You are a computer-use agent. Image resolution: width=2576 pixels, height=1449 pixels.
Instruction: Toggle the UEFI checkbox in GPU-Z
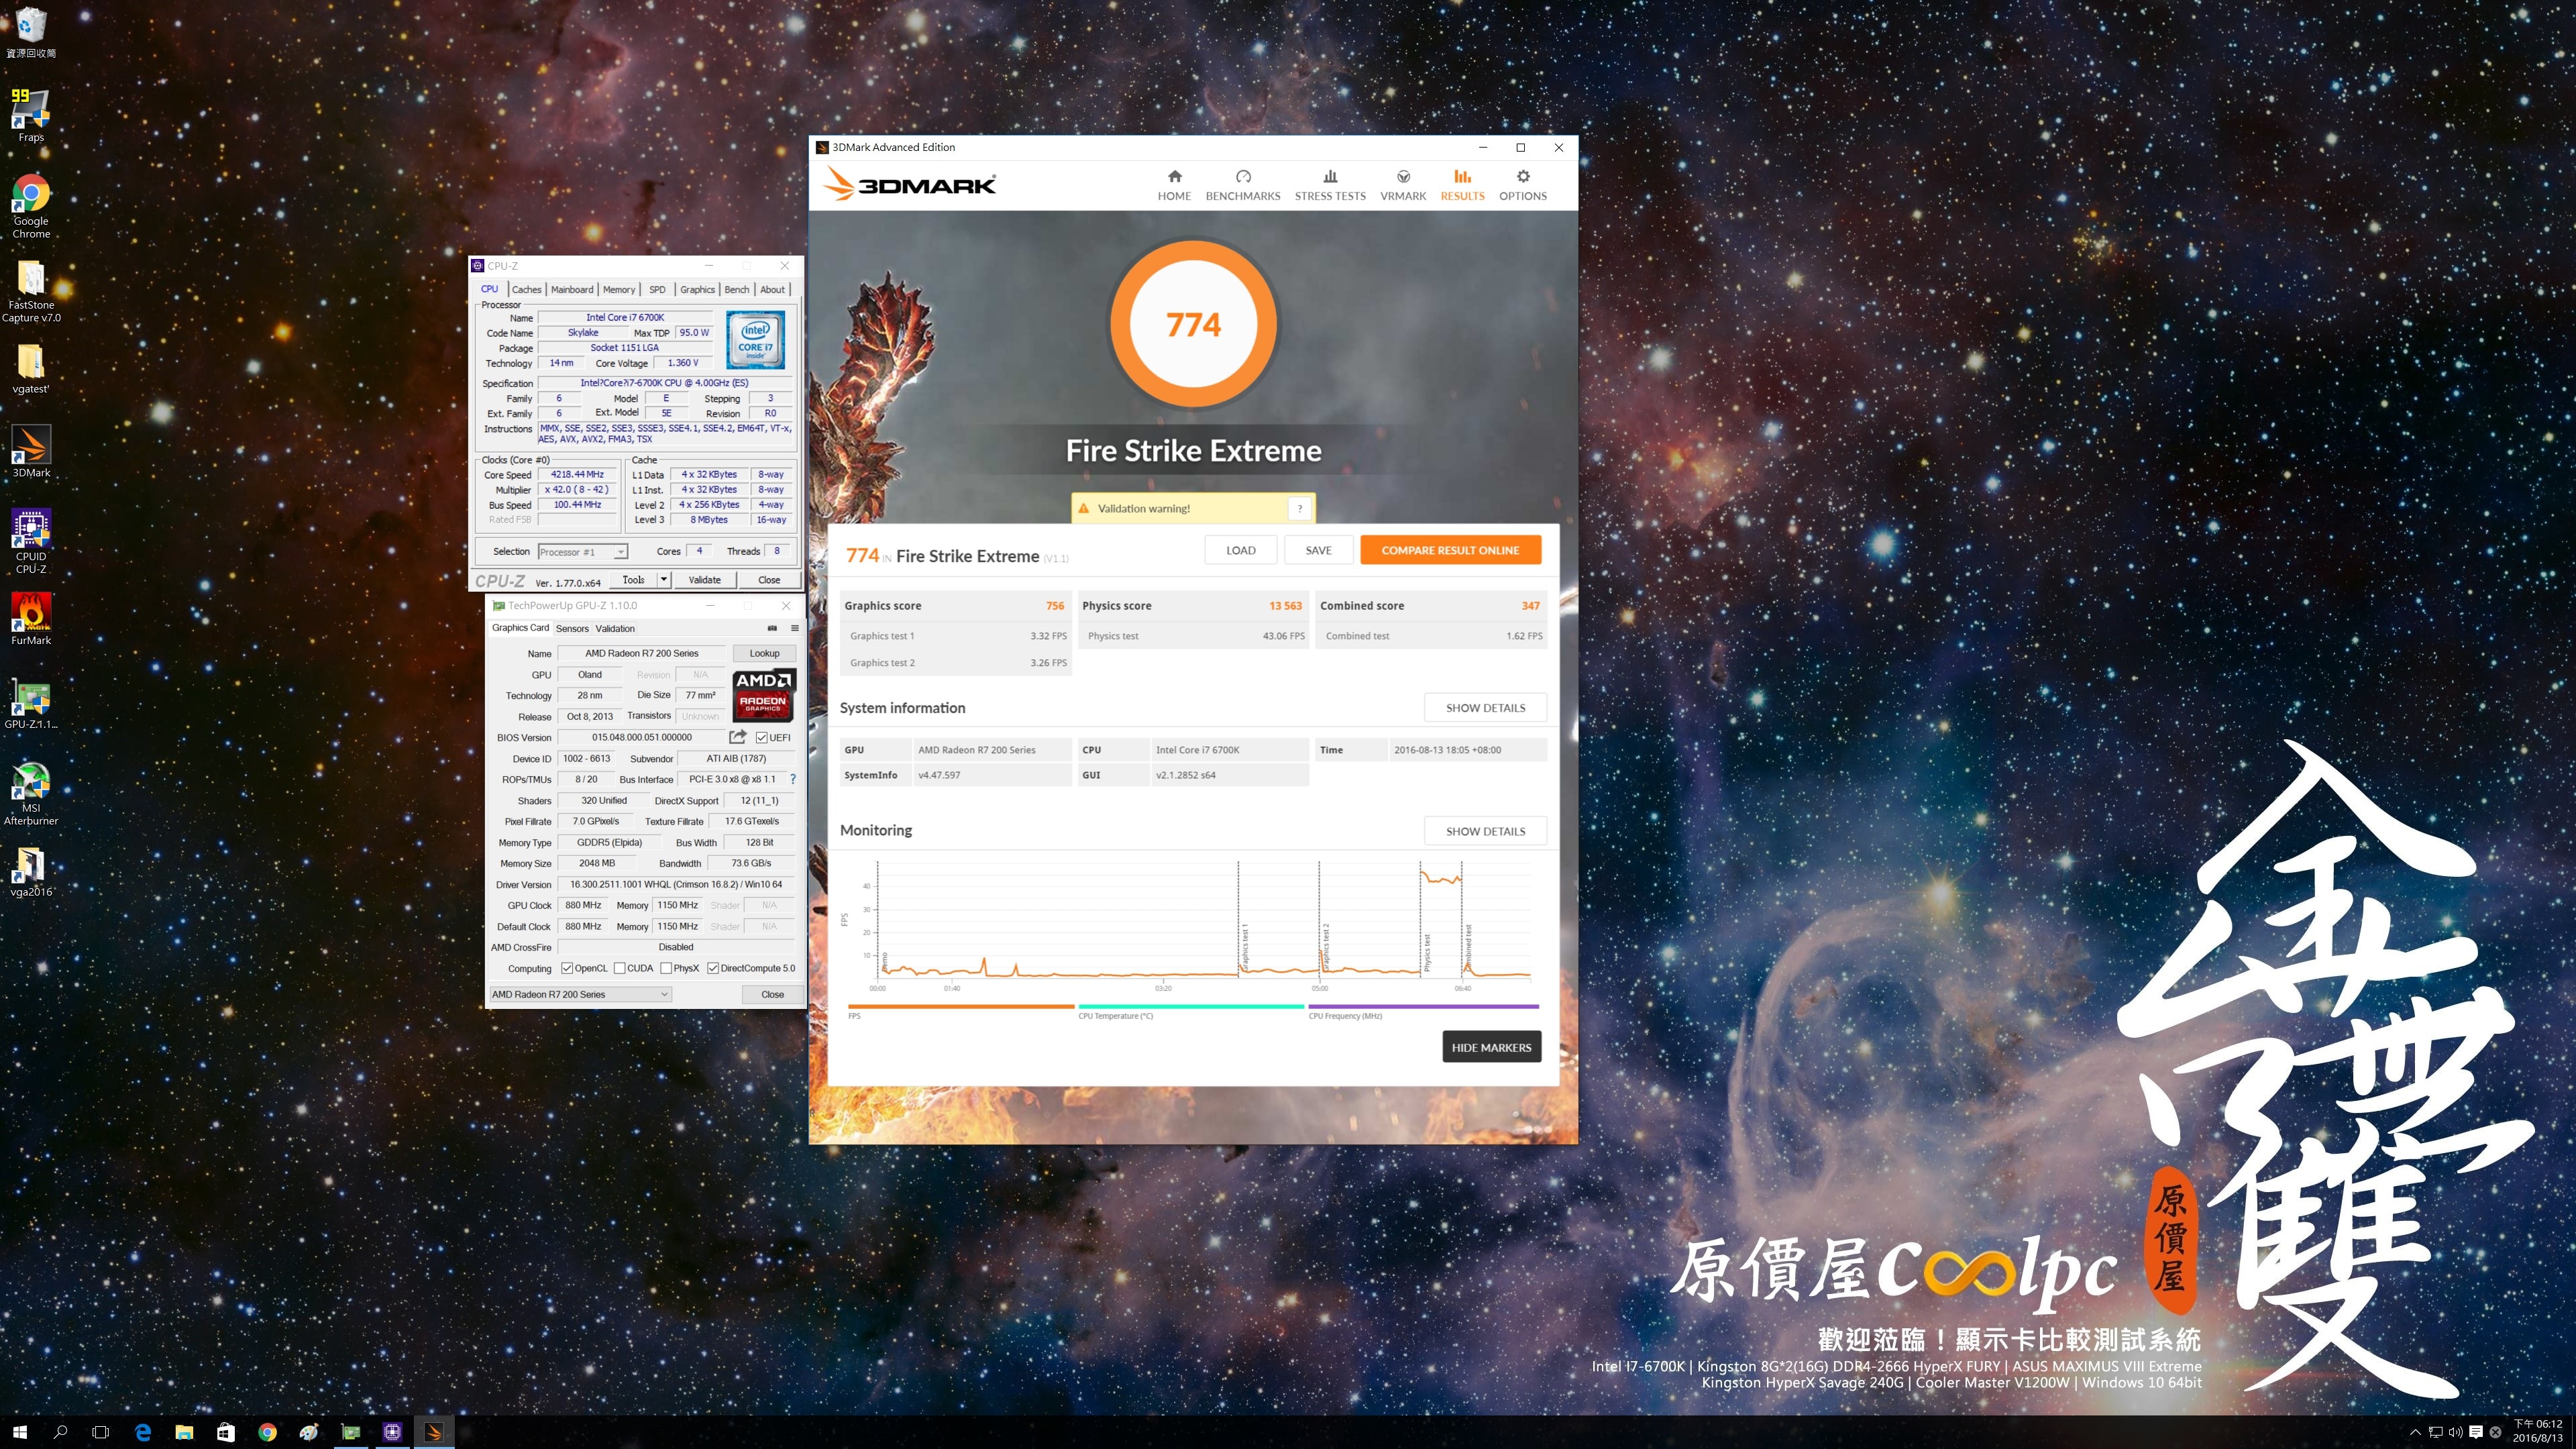click(762, 737)
